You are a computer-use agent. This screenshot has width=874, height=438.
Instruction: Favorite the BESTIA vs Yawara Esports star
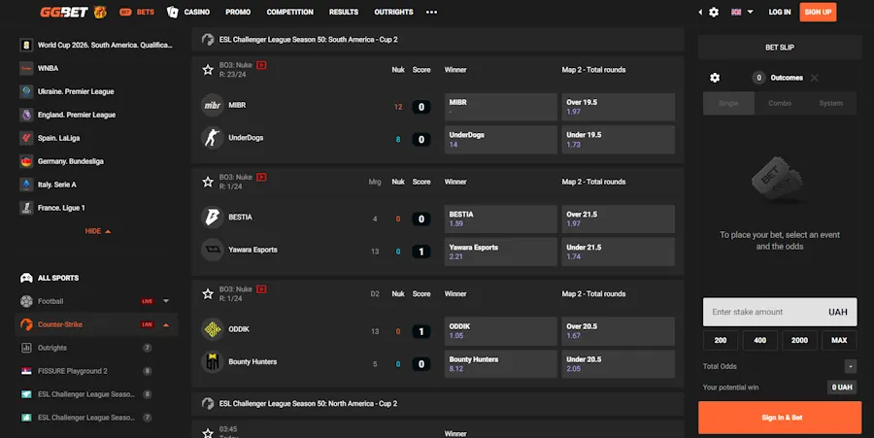(x=208, y=182)
